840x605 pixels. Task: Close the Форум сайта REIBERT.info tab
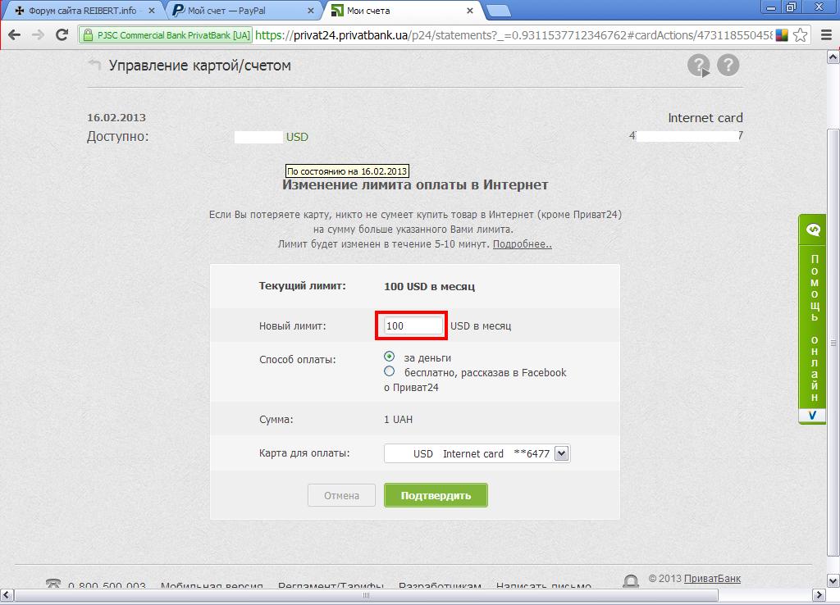152,11
